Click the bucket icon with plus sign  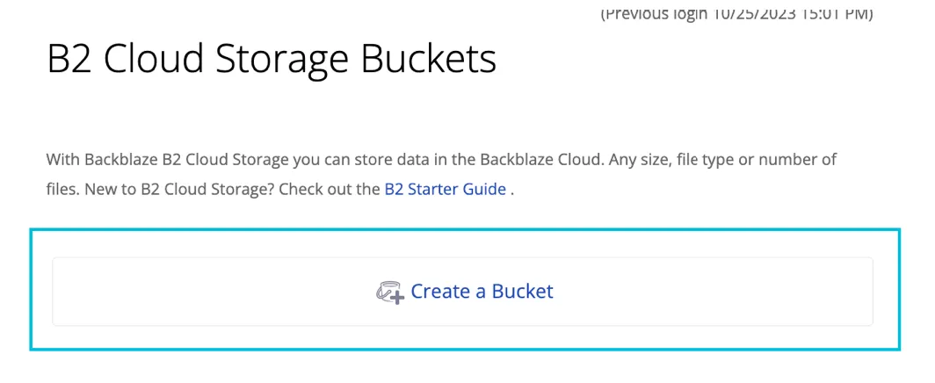389,292
